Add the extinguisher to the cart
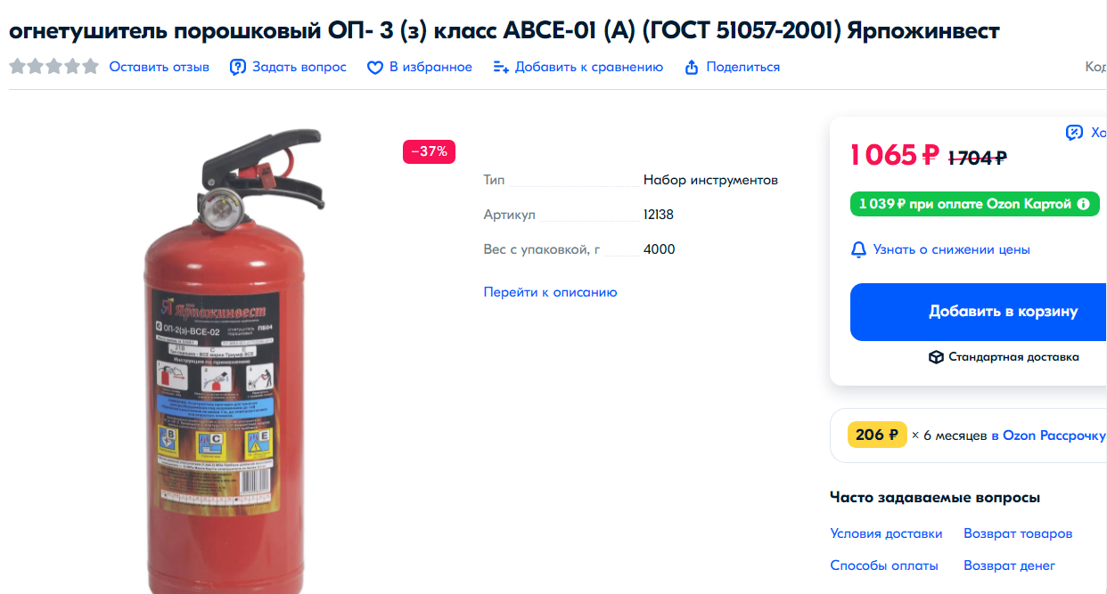 tap(979, 312)
